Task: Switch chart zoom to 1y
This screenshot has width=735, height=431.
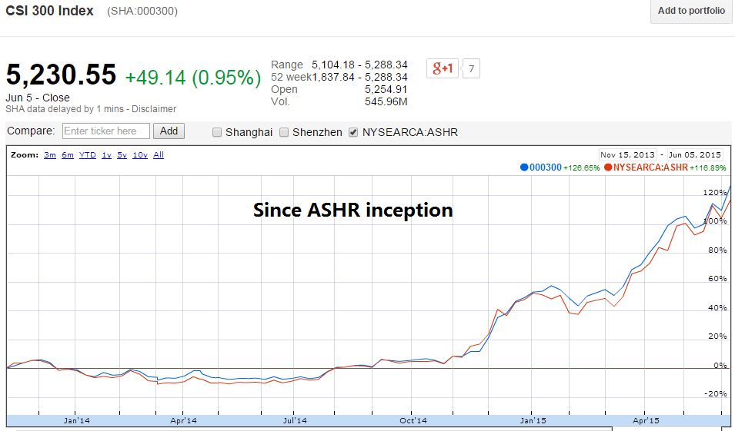Action: (x=106, y=155)
